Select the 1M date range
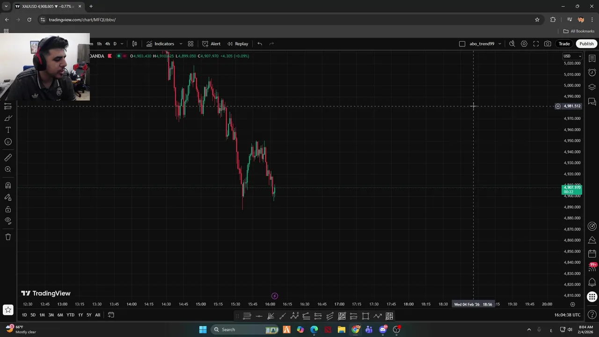The width and height of the screenshot is (599, 337). (42, 315)
